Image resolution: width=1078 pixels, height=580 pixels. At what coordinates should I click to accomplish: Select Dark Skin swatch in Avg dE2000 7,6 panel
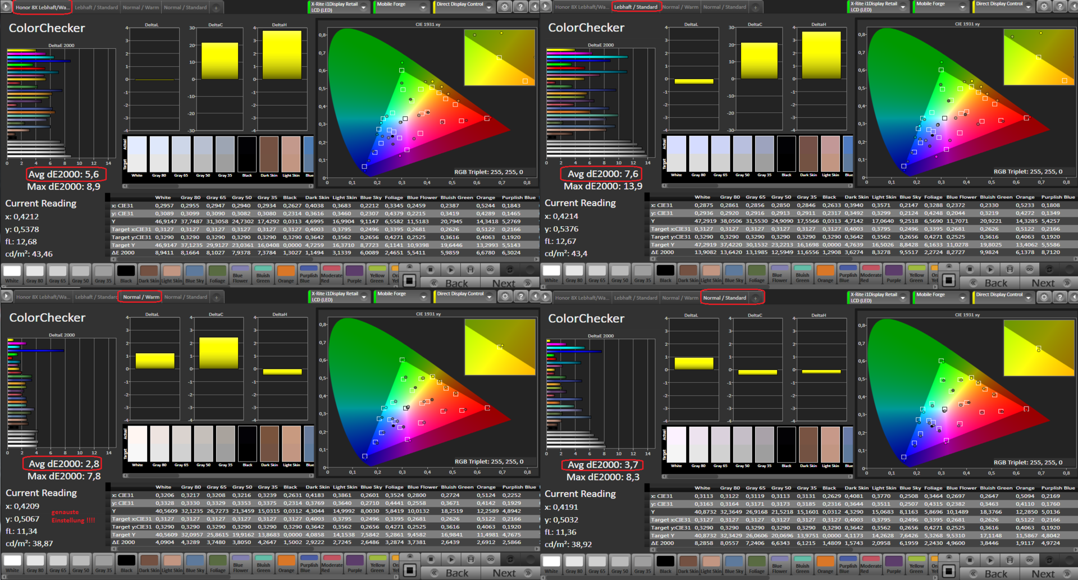tap(688, 273)
